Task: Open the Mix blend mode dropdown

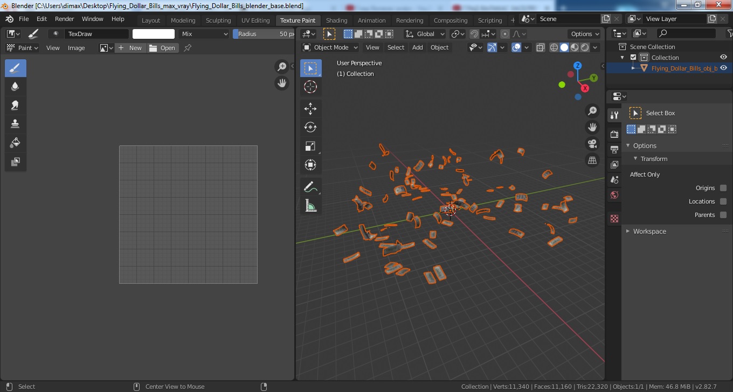Action: 204,34
